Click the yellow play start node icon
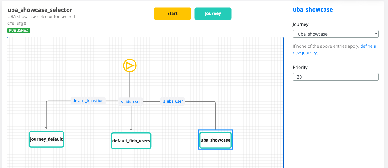This screenshot has width=388, height=168. tap(130, 66)
